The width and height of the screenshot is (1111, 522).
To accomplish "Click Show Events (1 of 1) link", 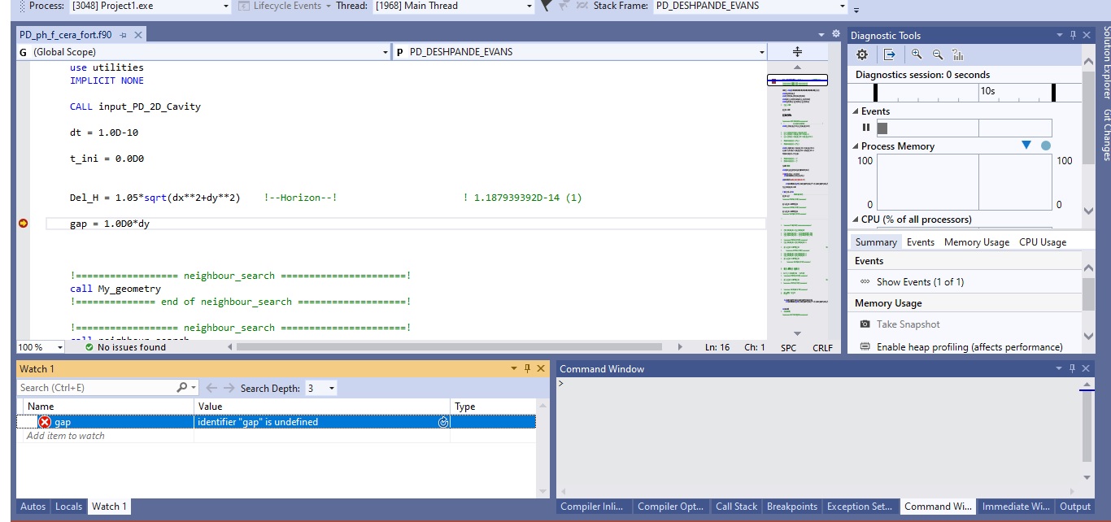I will pyautogui.click(x=920, y=282).
